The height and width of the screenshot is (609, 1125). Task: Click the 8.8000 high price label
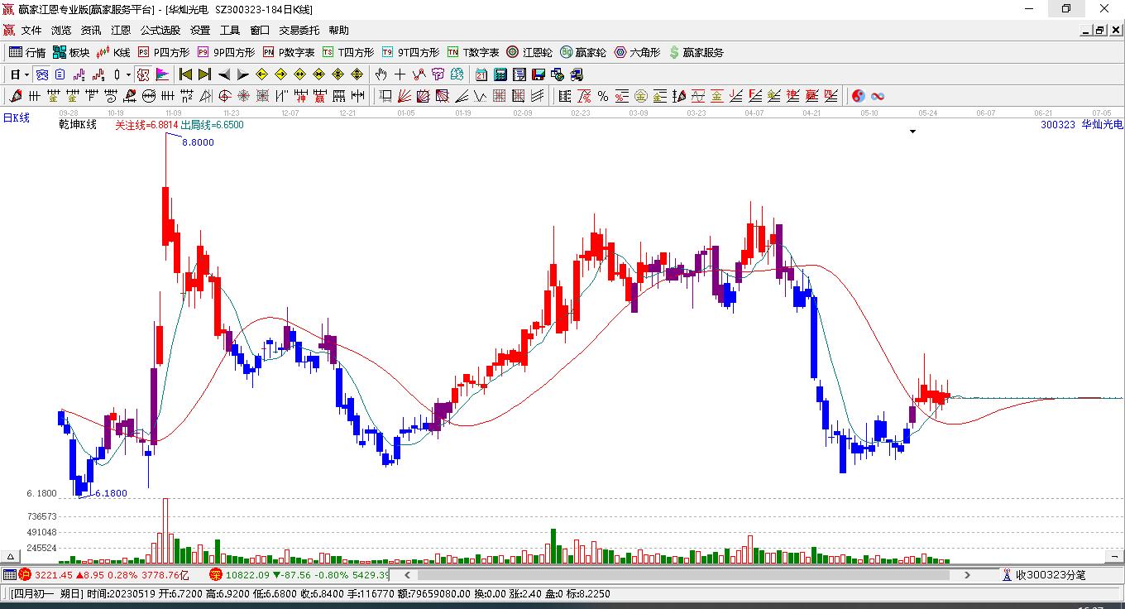(199, 142)
